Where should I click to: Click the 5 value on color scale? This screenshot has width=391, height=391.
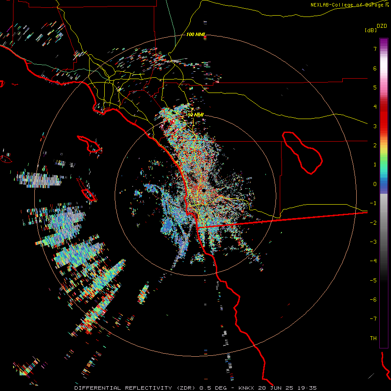(x=375, y=87)
